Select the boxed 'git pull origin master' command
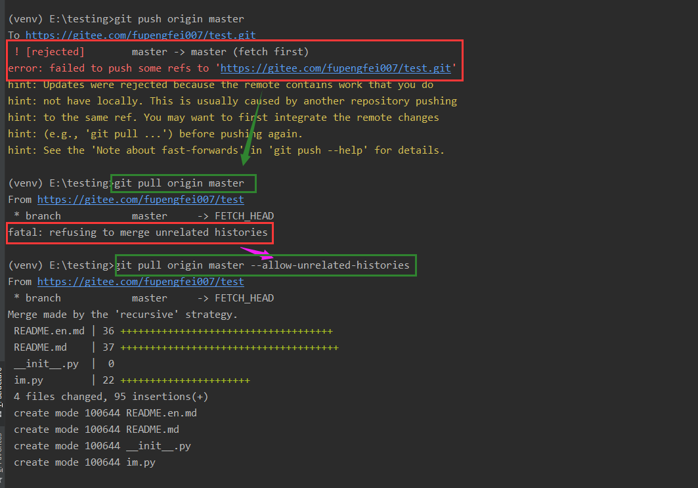Image resolution: width=698 pixels, height=488 pixels. [183, 183]
